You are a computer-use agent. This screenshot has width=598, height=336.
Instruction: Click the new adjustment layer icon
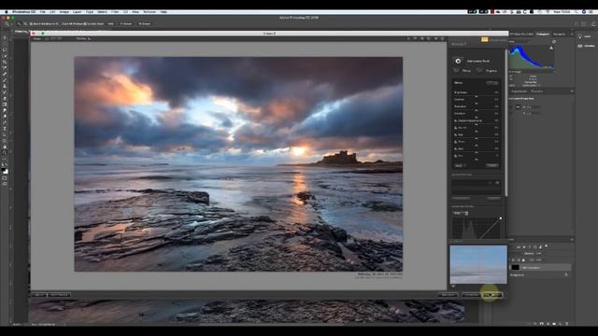pyautogui.click(x=548, y=324)
